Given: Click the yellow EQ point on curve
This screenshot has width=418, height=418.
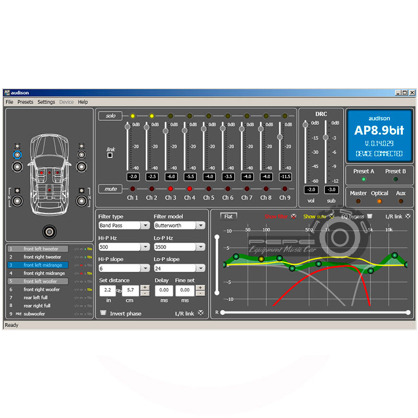Looking at the screenshot, I should [x=261, y=259].
